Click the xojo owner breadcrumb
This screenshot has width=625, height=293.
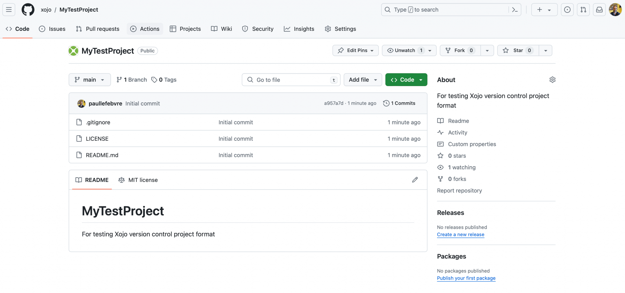coord(46,9)
